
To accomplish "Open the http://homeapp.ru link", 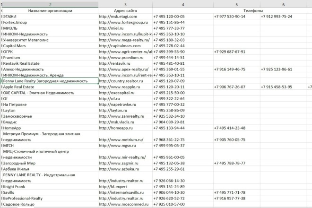I will coord(116,128).
